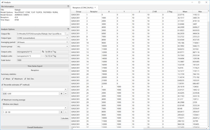Sort by the X column header

109,12
